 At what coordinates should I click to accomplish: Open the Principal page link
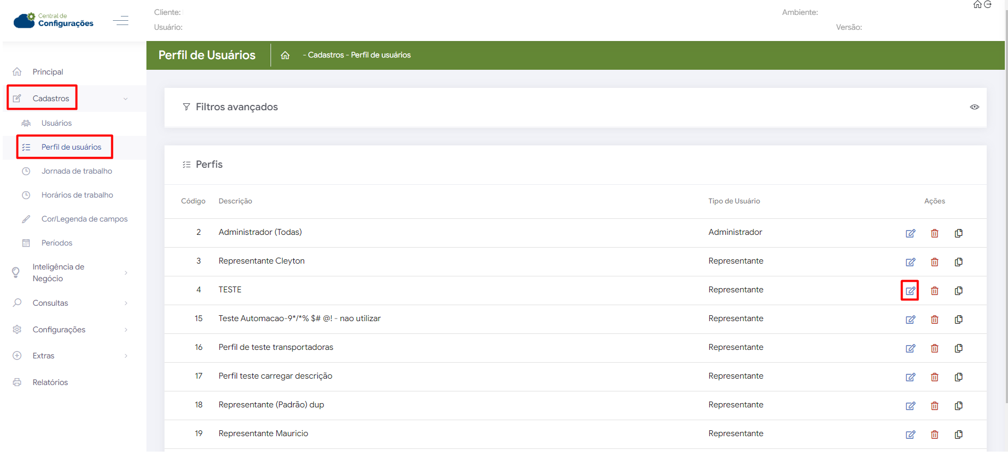click(x=47, y=72)
